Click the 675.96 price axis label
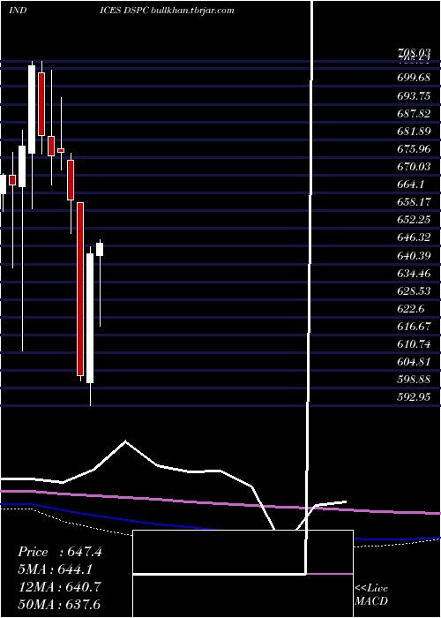 pyautogui.click(x=414, y=149)
